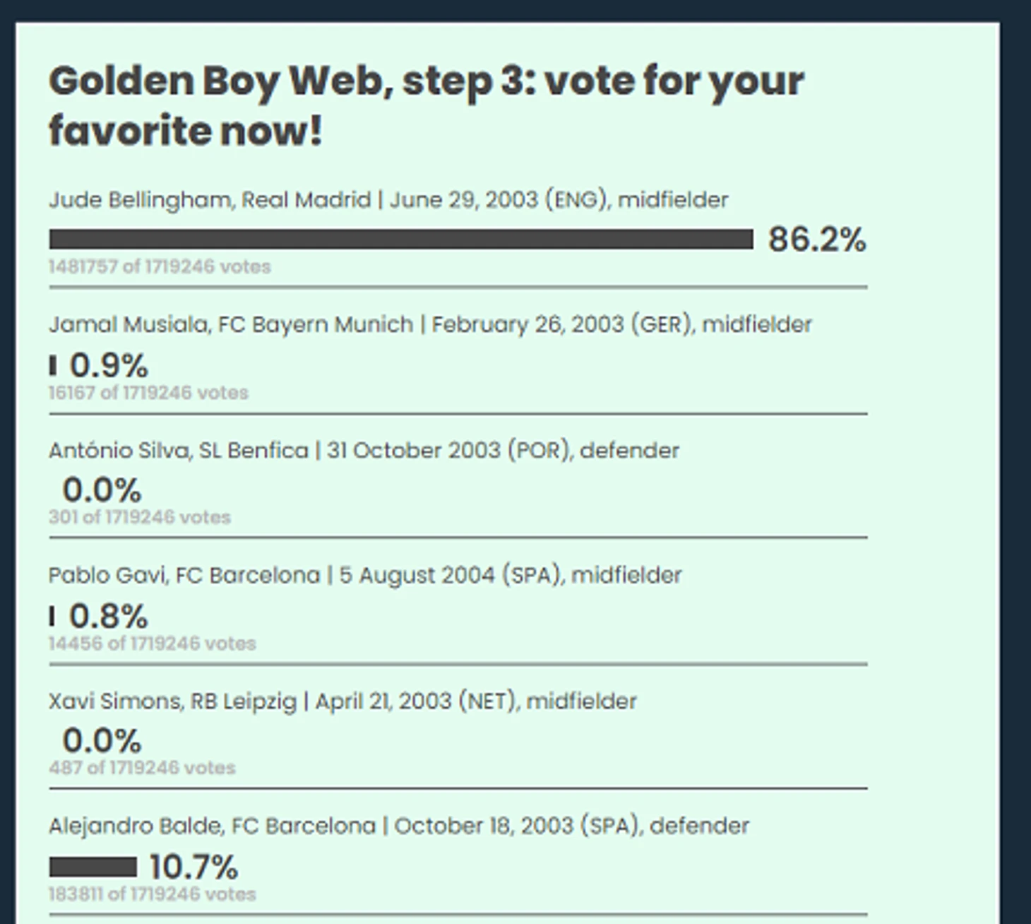1031x924 pixels.
Task: Click Jamal Musiala's small vote bar
Action: pyautogui.click(x=52, y=366)
